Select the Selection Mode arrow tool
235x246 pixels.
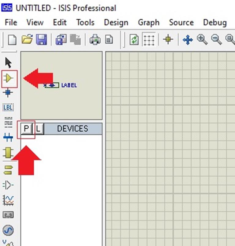point(8,63)
